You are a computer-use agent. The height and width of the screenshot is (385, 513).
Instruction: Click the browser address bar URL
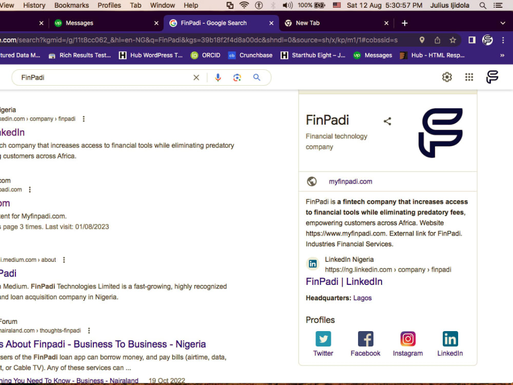tap(199, 40)
